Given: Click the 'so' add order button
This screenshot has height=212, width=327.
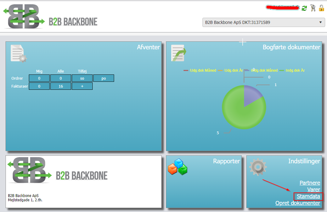Looking at the screenshot, I should click(x=82, y=78).
